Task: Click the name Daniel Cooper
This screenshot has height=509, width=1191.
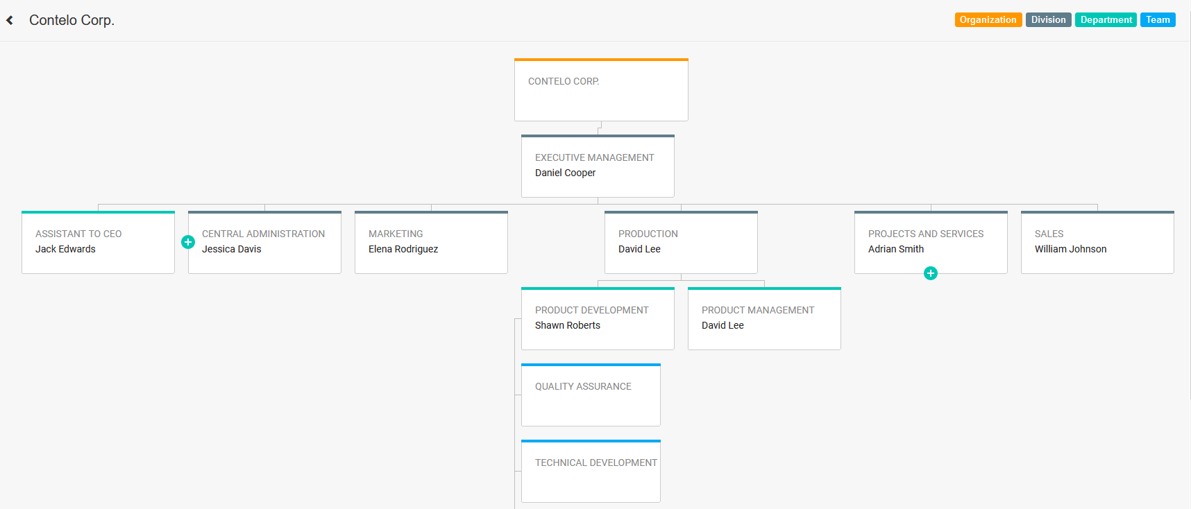Action: [565, 173]
